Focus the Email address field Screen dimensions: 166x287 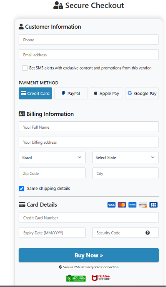click(89, 55)
